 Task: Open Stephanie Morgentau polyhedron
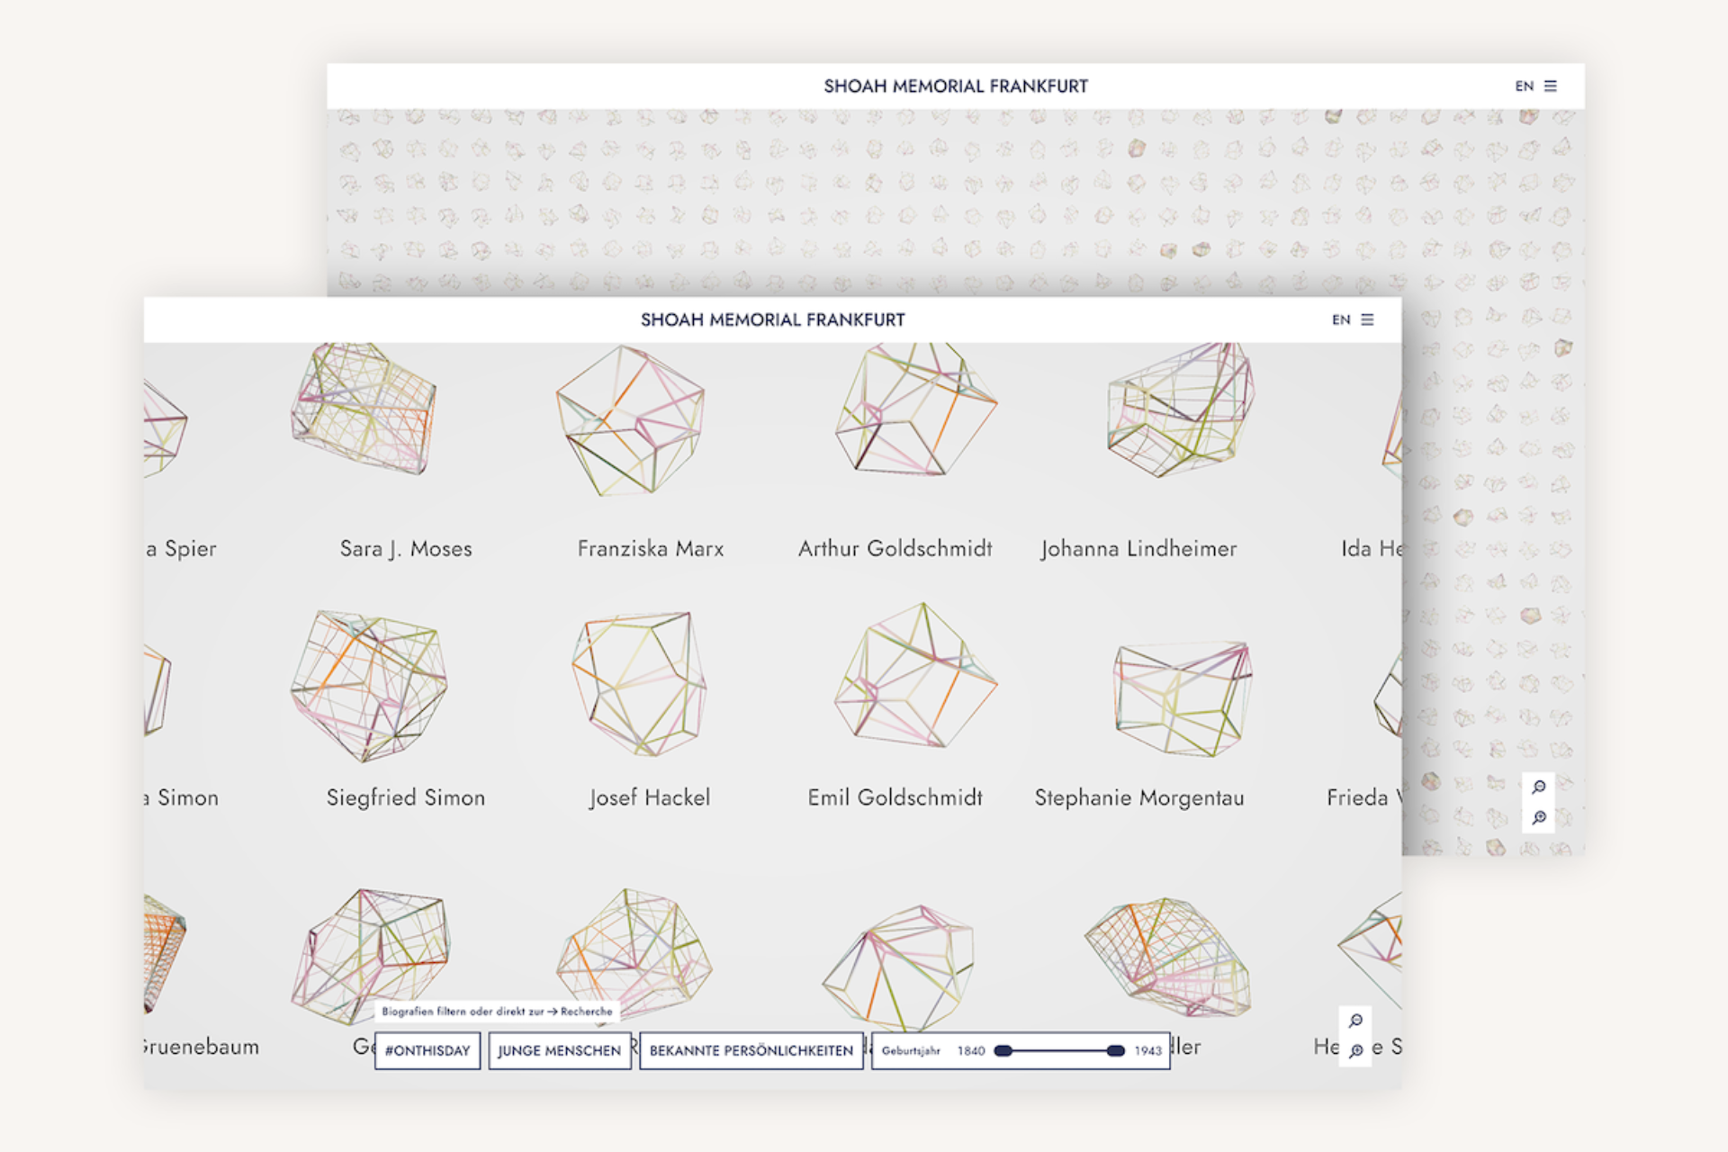(x=1182, y=698)
